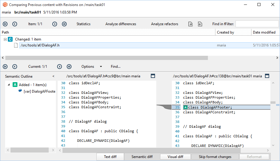Open Statistics
The image size is (280, 161).
[x=84, y=24]
